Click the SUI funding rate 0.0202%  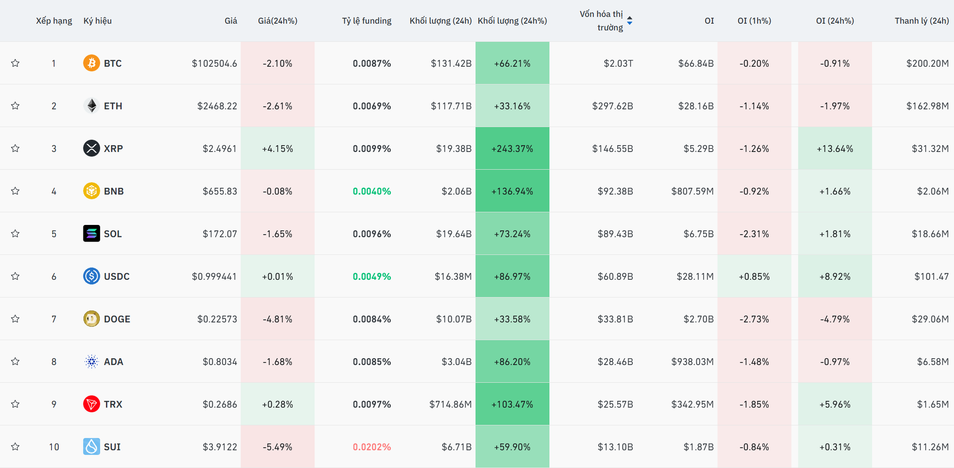pyautogui.click(x=372, y=447)
